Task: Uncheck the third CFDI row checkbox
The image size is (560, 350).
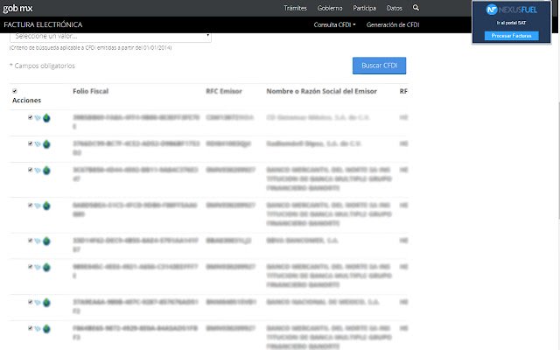Action: click(x=31, y=169)
